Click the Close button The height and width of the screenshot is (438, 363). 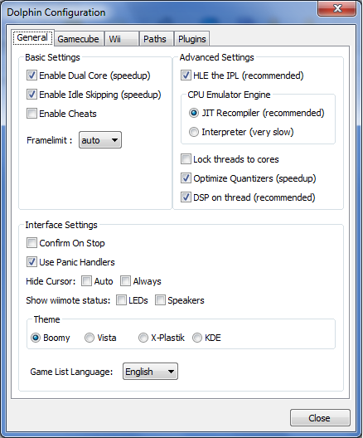[320, 418]
